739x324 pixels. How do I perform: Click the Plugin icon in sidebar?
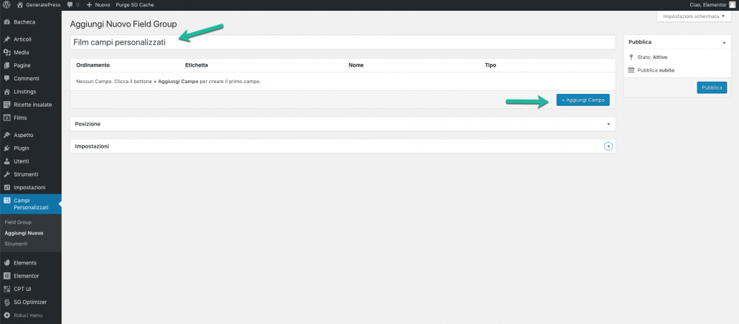point(6,148)
